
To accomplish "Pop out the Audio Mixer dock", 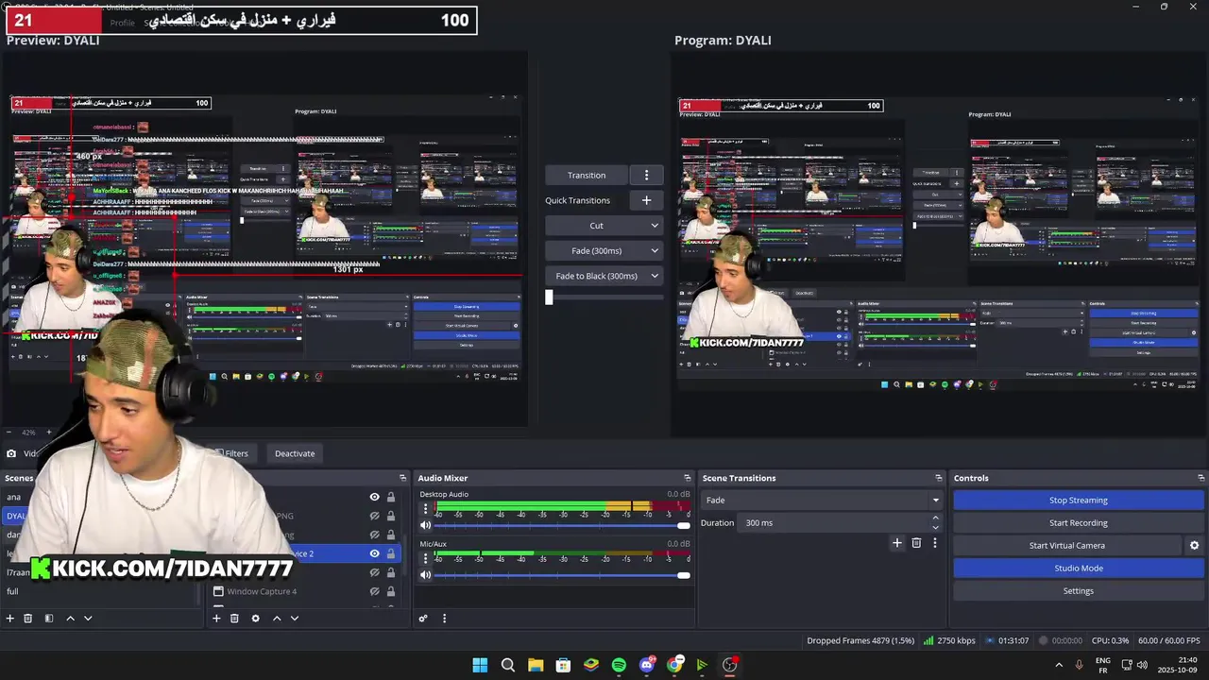I will coord(688,478).
